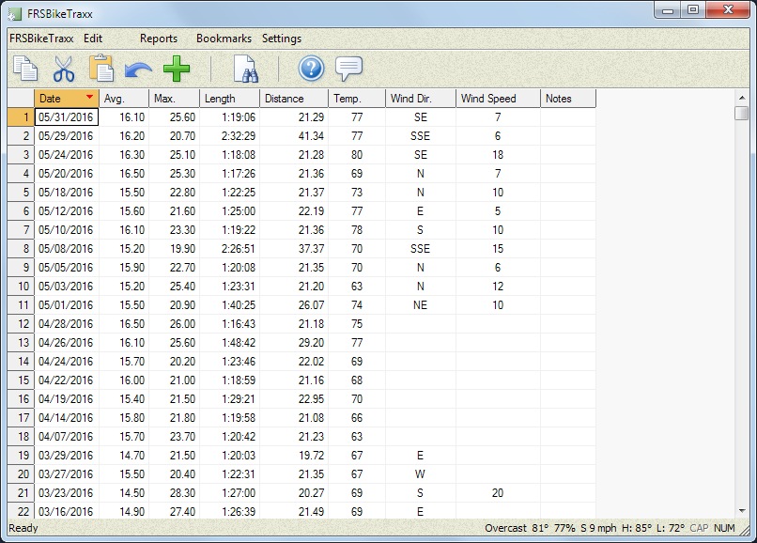Open the Settings menu

pos(282,39)
